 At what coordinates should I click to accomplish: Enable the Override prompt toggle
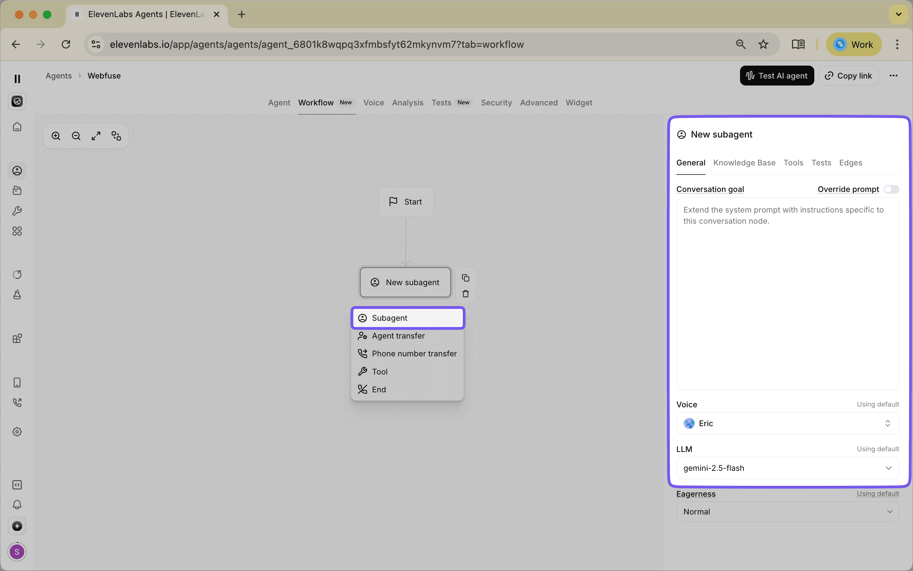891,189
